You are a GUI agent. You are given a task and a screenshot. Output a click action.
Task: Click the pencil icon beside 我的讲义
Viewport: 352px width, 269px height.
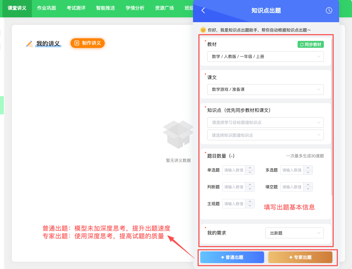tap(29, 44)
